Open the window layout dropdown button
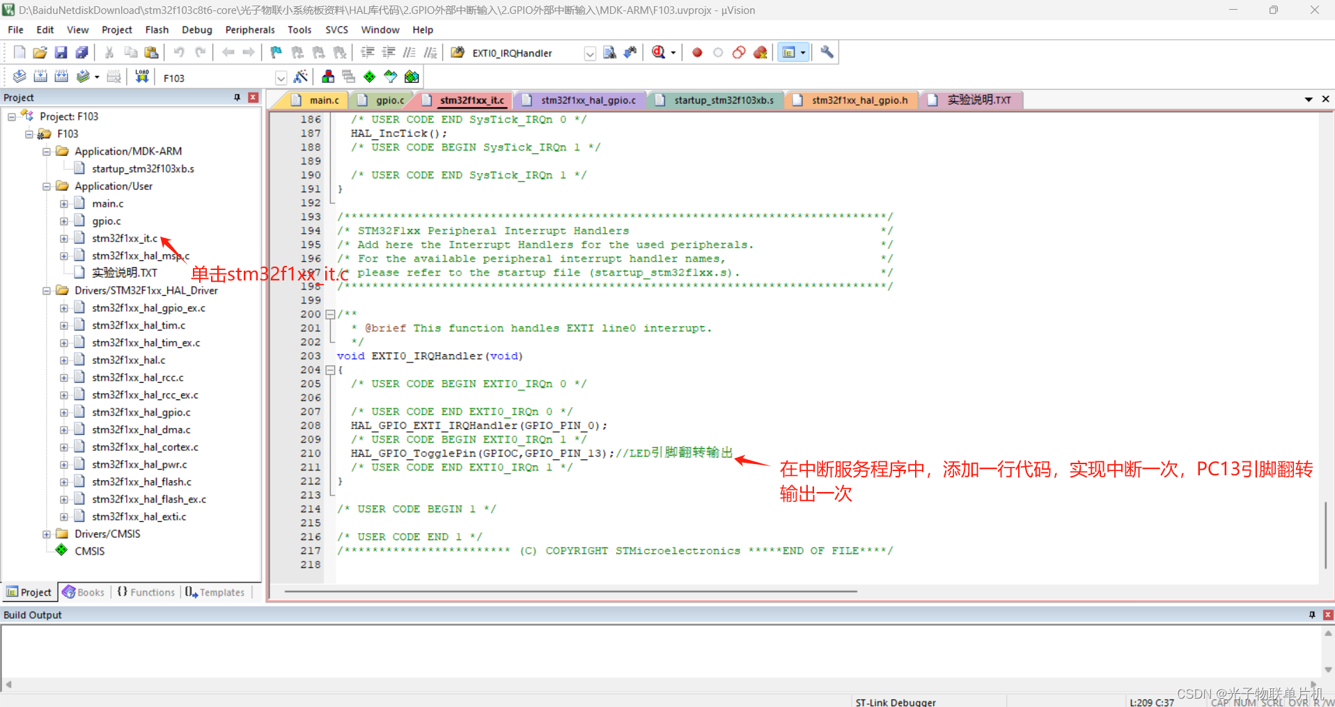1335x707 pixels. click(x=803, y=52)
